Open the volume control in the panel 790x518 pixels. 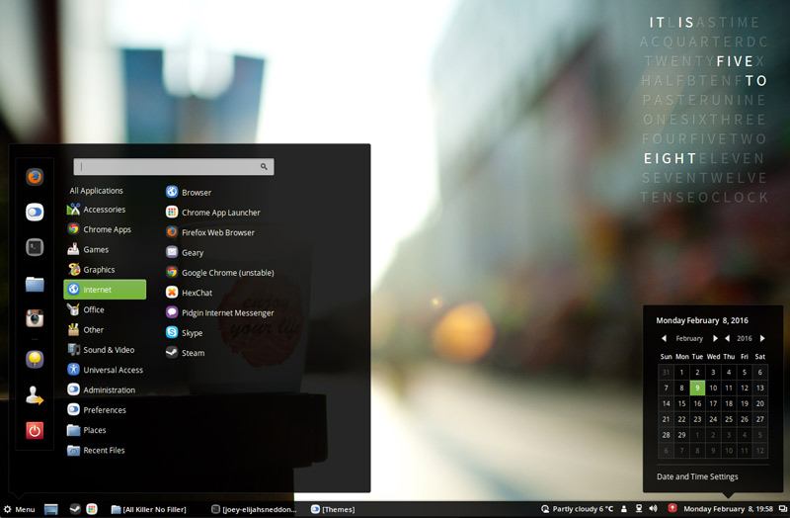click(653, 509)
